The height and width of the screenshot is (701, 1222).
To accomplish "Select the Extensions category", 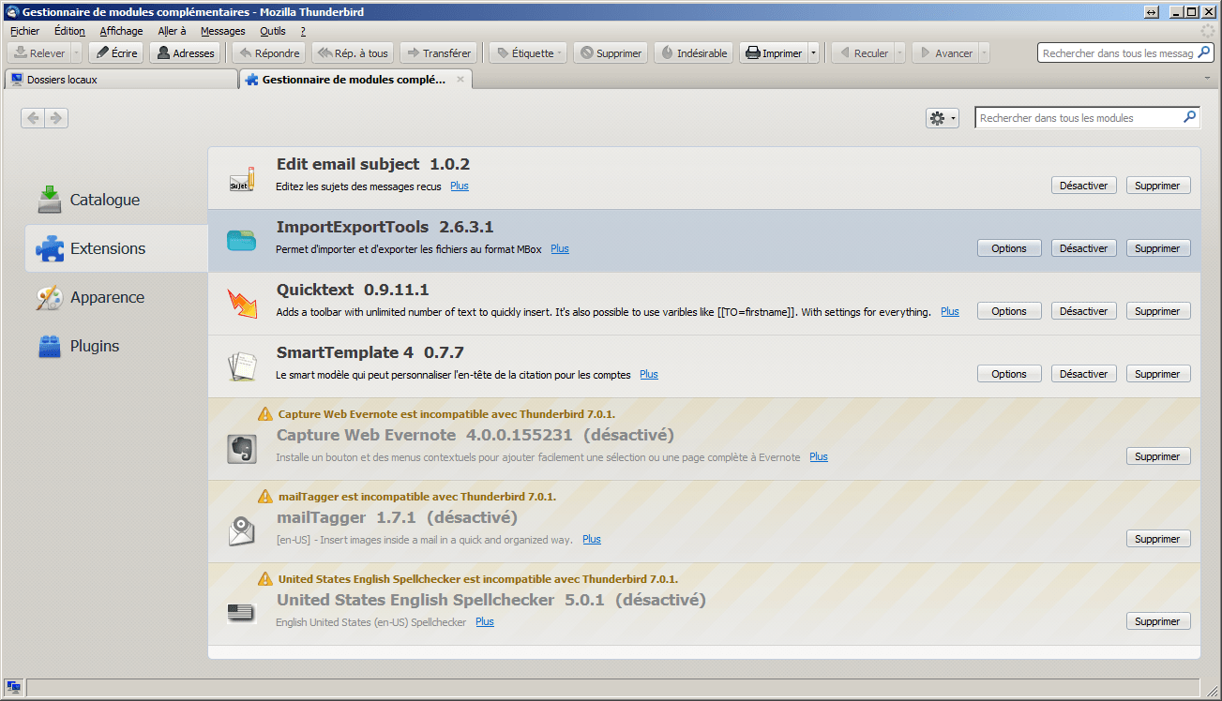I will point(116,248).
